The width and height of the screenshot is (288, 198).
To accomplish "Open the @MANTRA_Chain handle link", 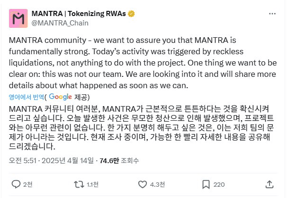I will coord(60,23).
